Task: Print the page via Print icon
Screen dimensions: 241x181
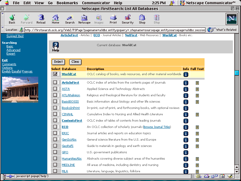Action: click(x=113, y=19)
